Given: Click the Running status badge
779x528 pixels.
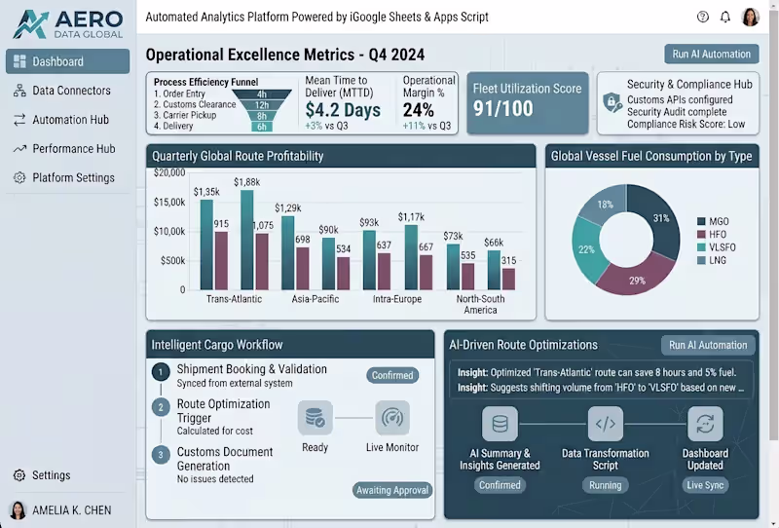Looking at the screenshot, I should pos(605,485).
